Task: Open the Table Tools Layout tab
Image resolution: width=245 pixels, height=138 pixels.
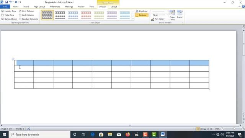Action: [x=114, y=7]
